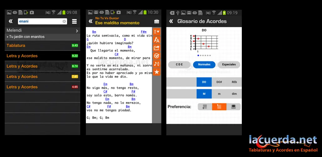Viewport: 322px width, 157px height.
Task: Click the Bm chord link above 'La ruta'
Action: click(94, 32)
